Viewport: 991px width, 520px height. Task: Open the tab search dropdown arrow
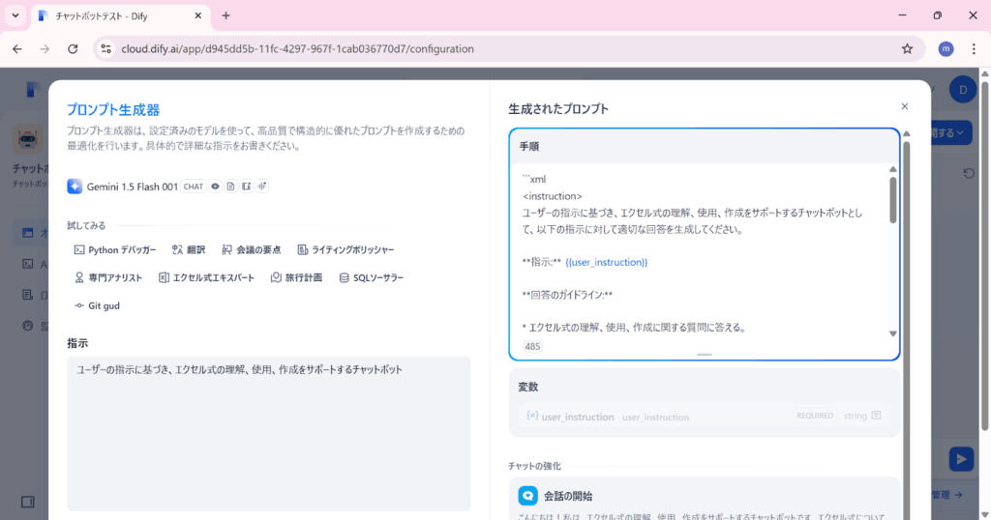(15, 15)
